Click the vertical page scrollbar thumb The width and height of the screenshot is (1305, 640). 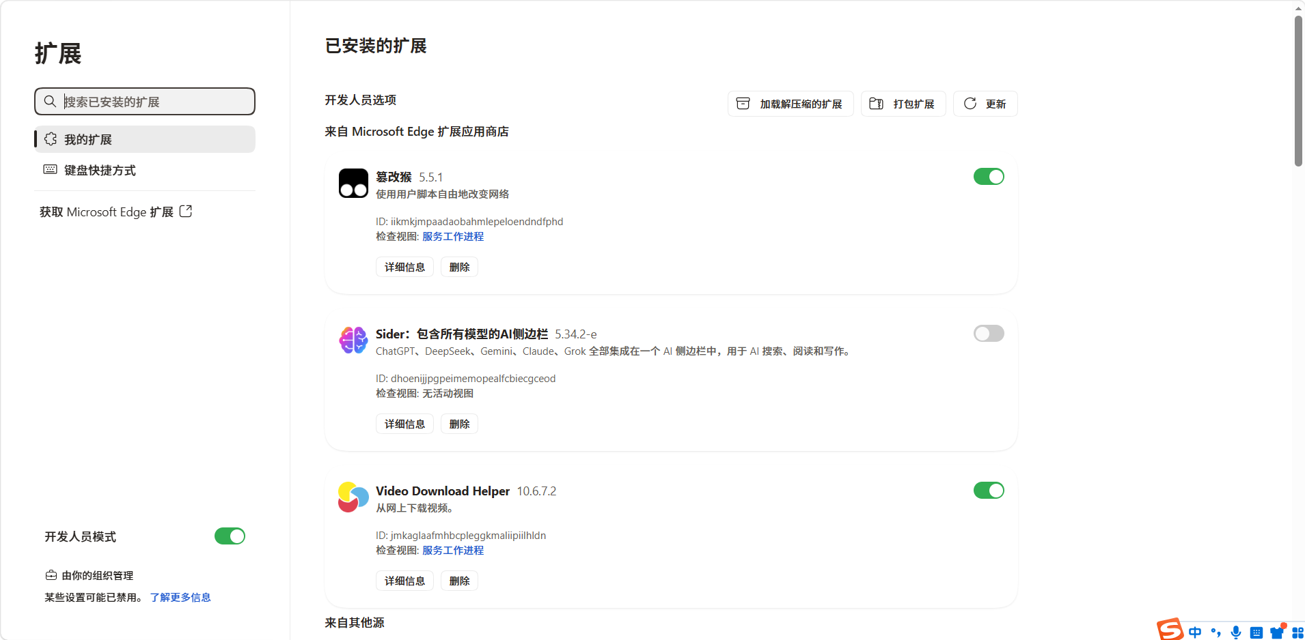point(1298,91)
